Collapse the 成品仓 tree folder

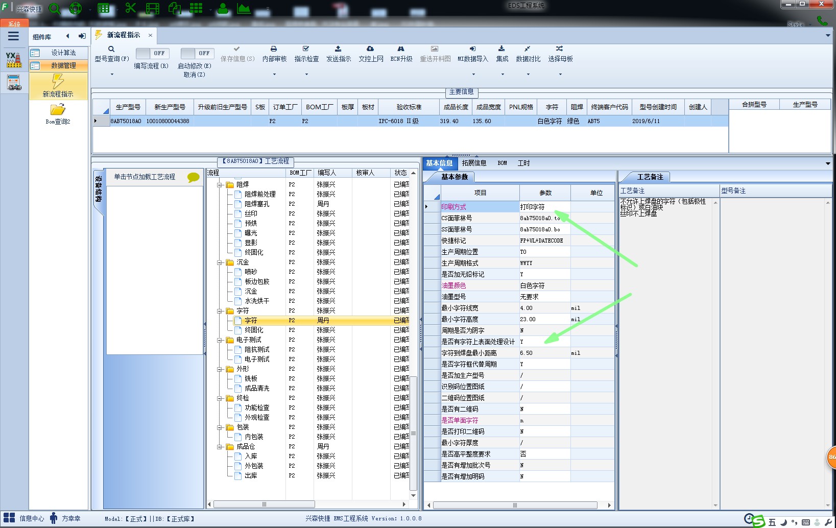click(x=220, y=447)
